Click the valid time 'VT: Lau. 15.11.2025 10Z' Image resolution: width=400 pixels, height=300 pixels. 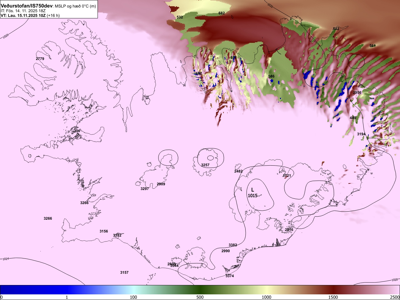pos(23,15)
